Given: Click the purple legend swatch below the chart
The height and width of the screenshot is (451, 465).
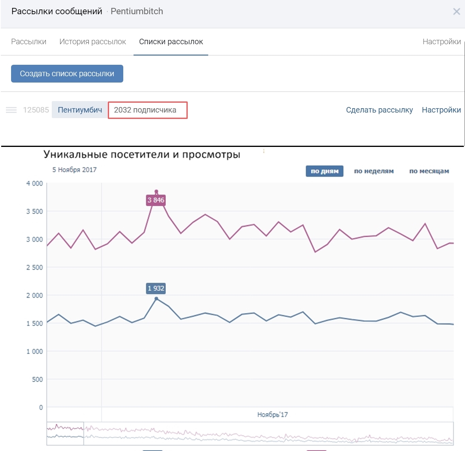Looking at the screenshot, I should (x=316, y=449).
